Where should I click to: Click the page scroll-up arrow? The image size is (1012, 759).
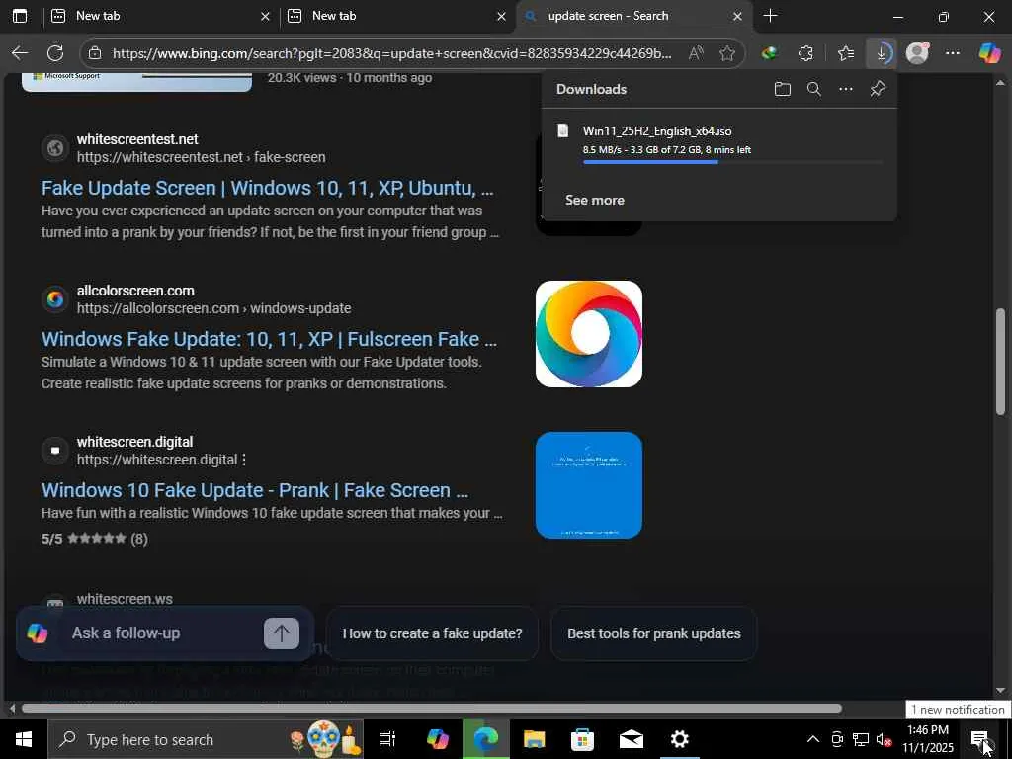point(1000,83)
